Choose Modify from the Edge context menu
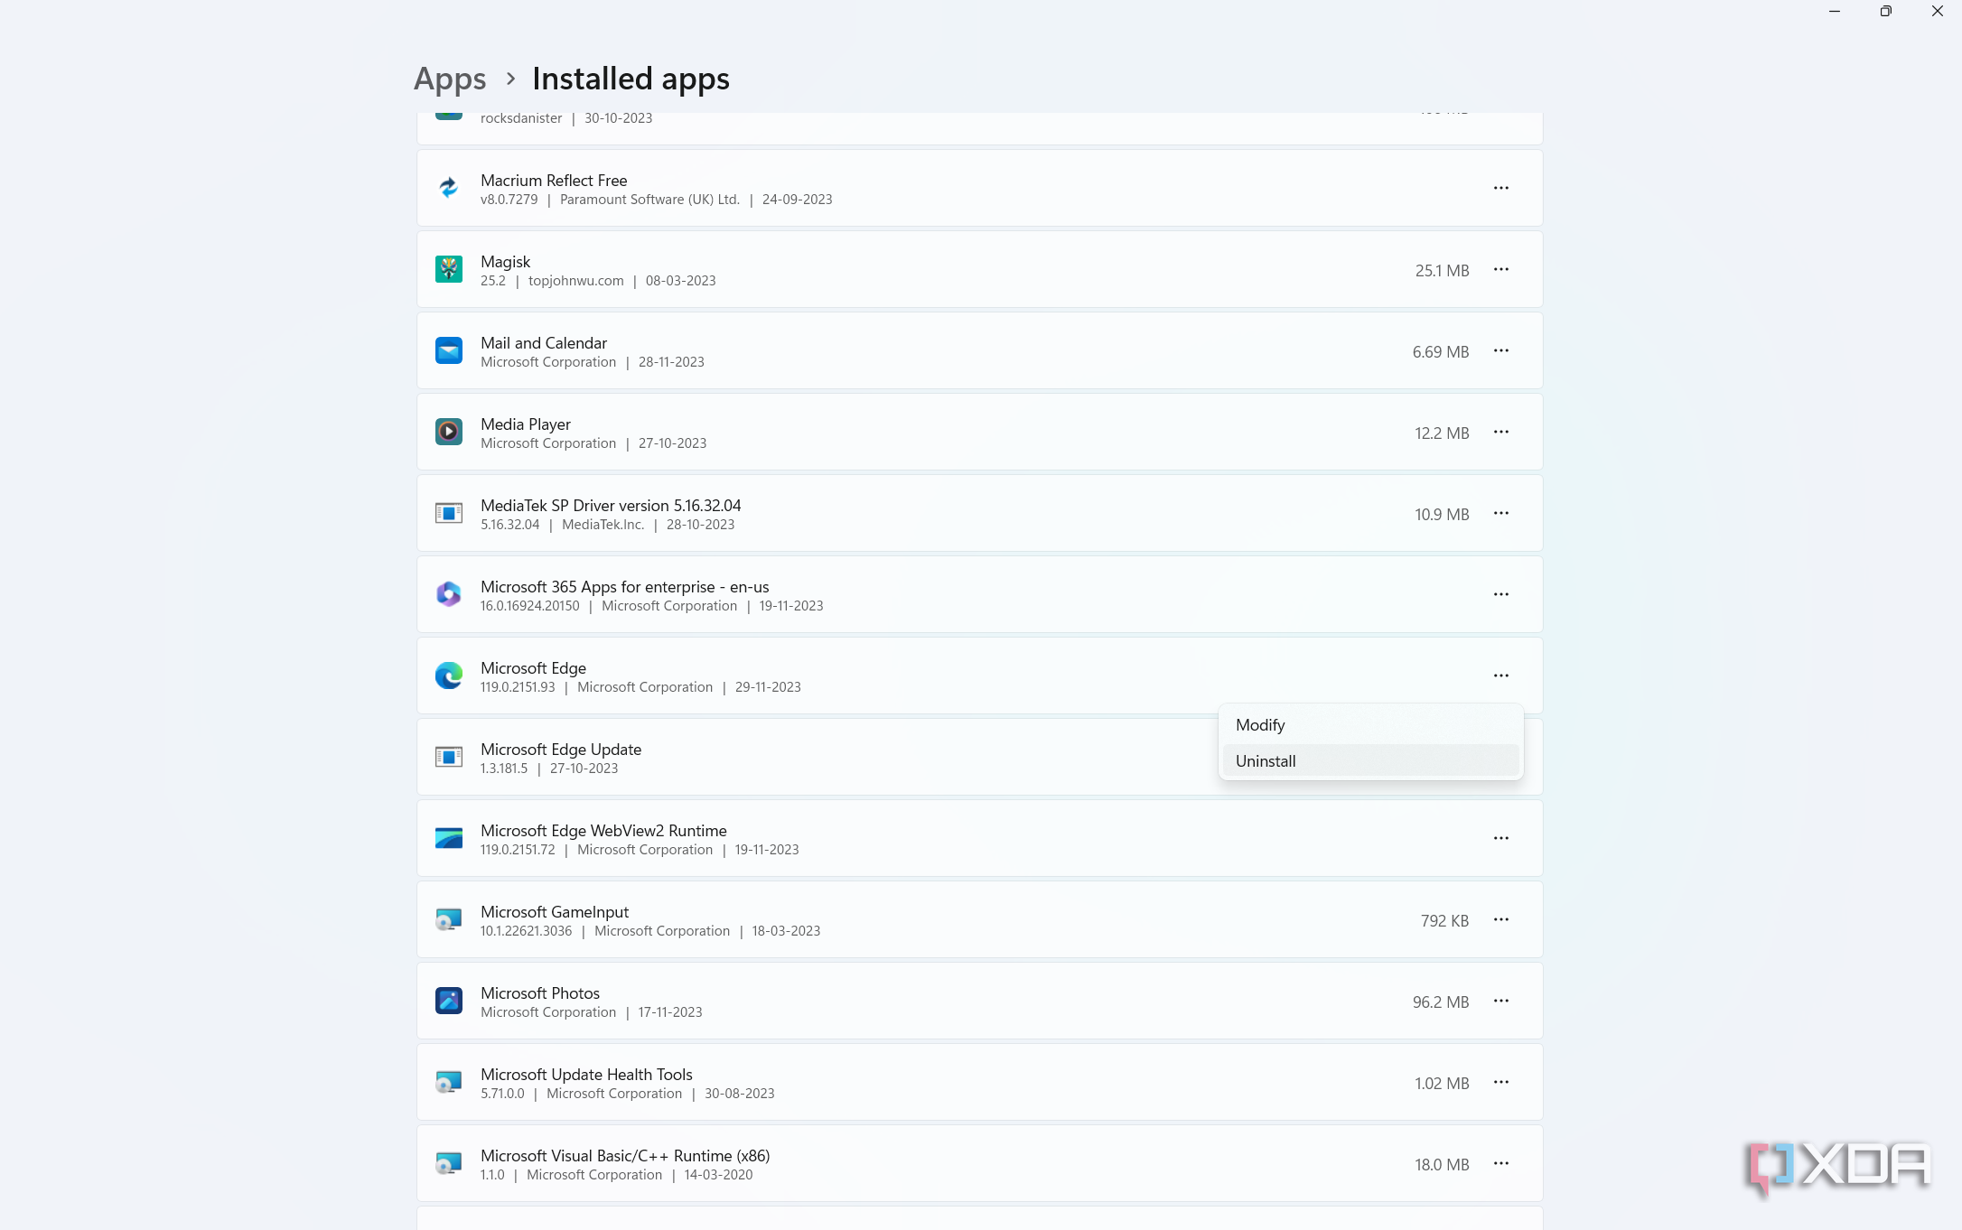Image resolution: width=1962 pixels, height=1230 pixels. [1370, 725]
